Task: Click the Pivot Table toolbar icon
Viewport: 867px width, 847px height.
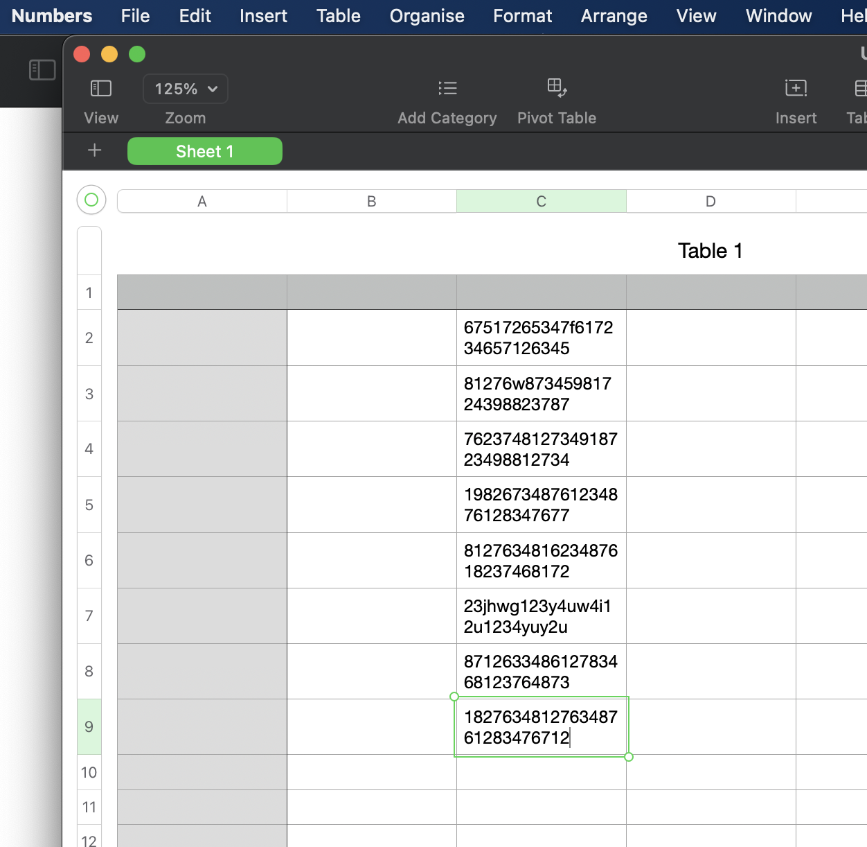Action: (x=557, y=88)
